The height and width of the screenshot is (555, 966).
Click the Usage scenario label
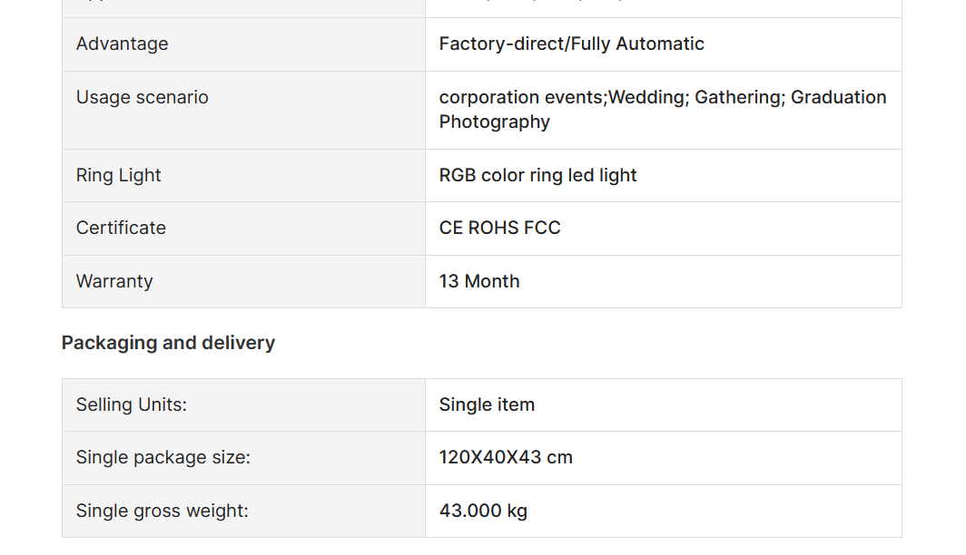coord(143,97)
